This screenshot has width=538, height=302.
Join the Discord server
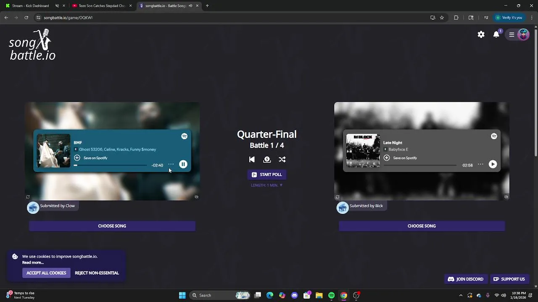466,279
